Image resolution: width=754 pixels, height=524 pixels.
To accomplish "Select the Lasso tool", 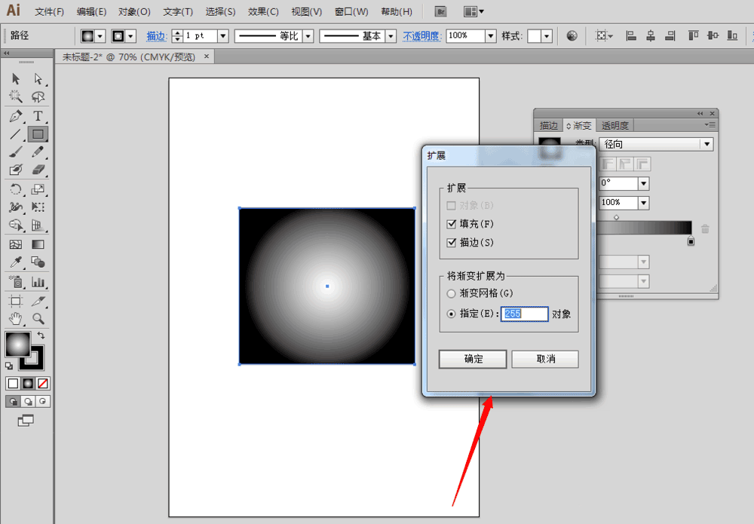I will tap(38, 97).
